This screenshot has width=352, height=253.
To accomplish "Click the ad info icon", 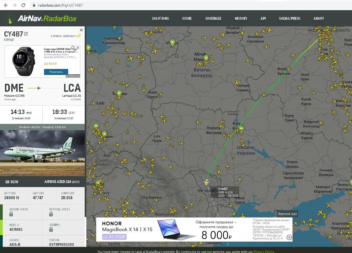I will [73, 48].
